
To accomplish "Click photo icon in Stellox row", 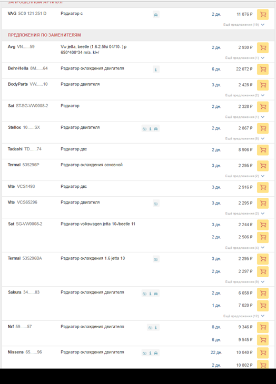I will (x=145, y=128).
